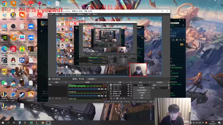Toggle visibility of 文本 (GDI+) source
The image size is (223, 125).
pyautogui.click(x=129, y=89)
